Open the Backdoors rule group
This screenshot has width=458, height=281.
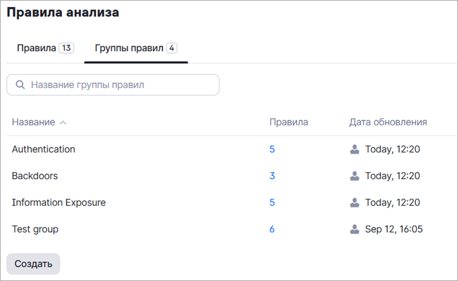pos(35,176)
